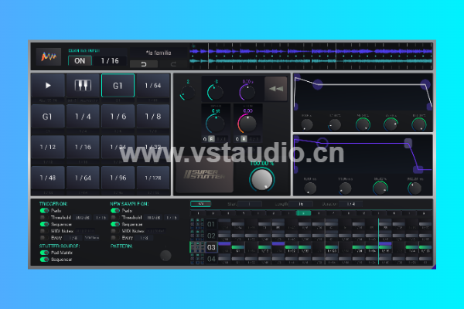
Task: Disable Stutter Source Pad Matrix switch
Action: coord(44,253)
